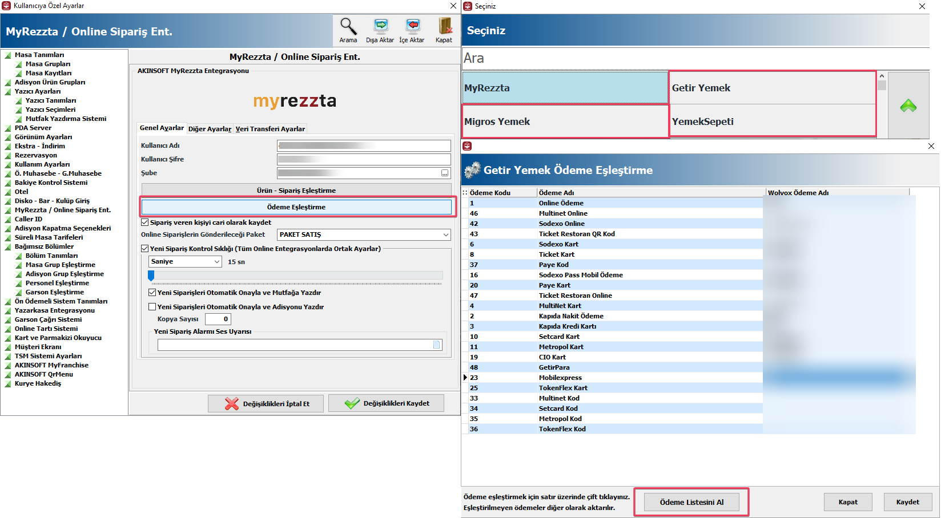Click the tree icon next to Müşteri Ekranı
This screenshot has width=941, height=518.
(x=8, y=347)
